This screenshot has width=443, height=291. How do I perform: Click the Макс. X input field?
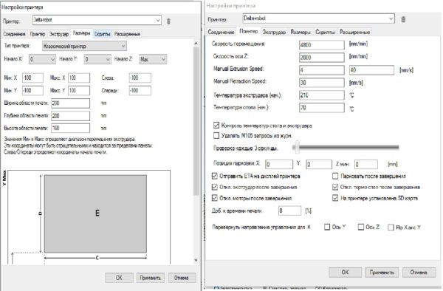click(x=79, y=78)
